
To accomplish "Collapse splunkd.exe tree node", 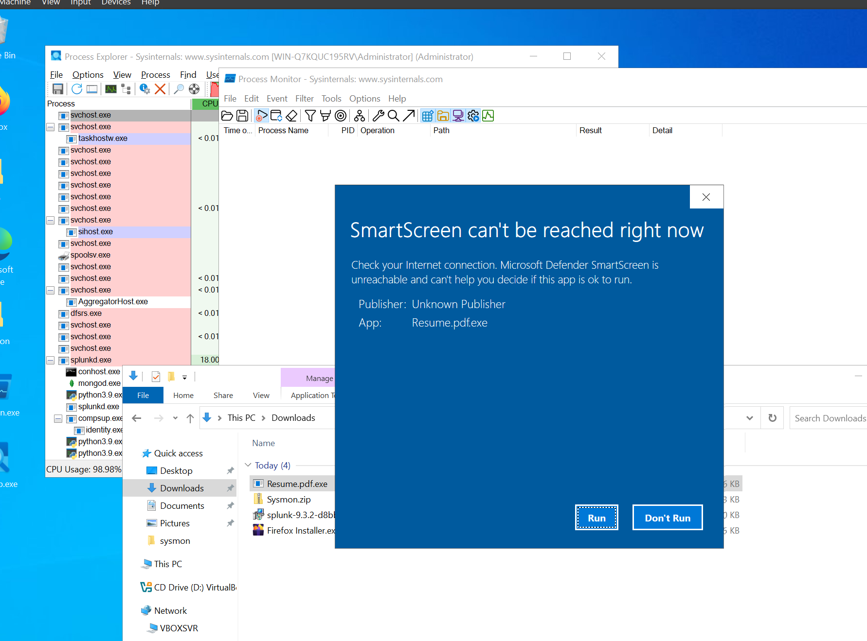I will click(50, 360).
